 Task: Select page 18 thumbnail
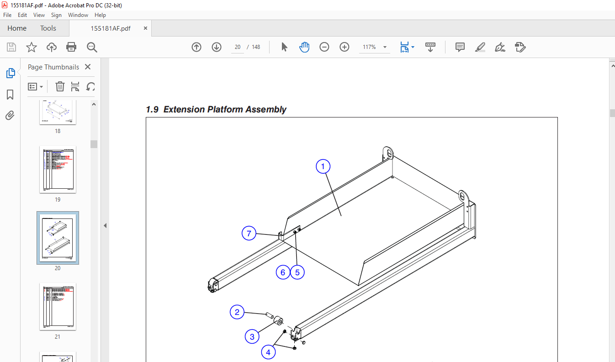coord(58,112)
